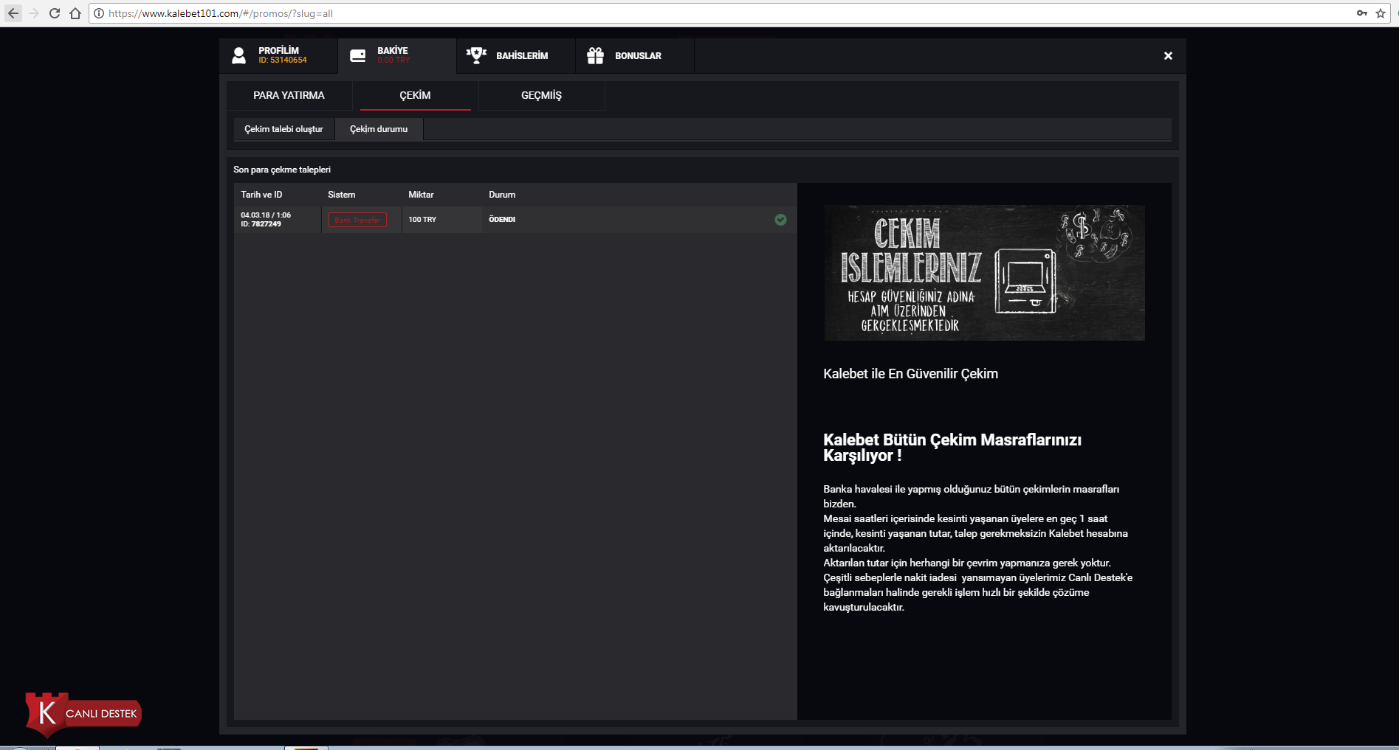Click the trophy icon beside BAHİSLERİM
The width and height of the screenshot is (1399, 750).
[476, 55]
